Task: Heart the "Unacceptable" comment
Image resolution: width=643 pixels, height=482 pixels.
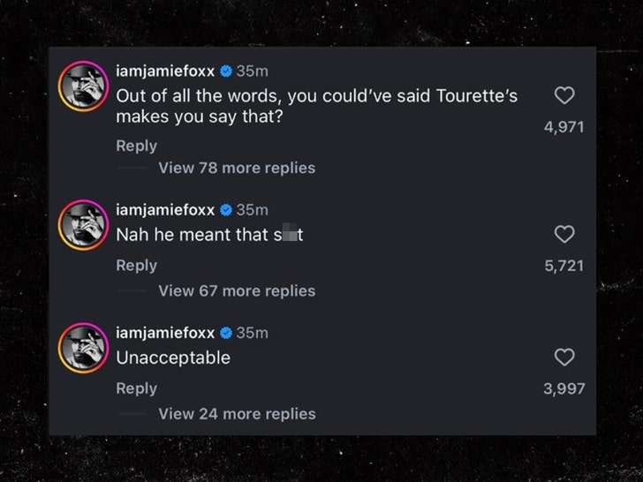Action: coord(564,357)
